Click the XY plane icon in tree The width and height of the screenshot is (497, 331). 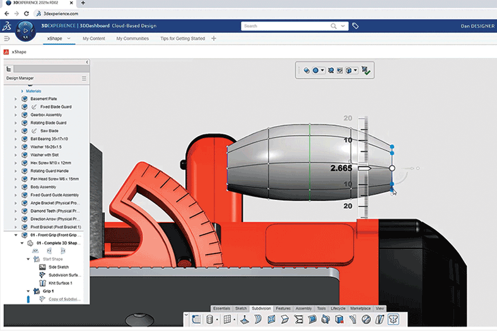point(35,251)
